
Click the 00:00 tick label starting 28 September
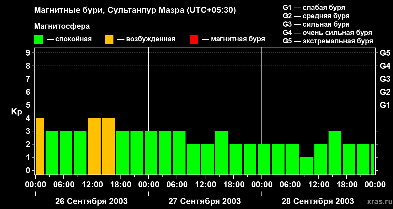click(262, 185)
